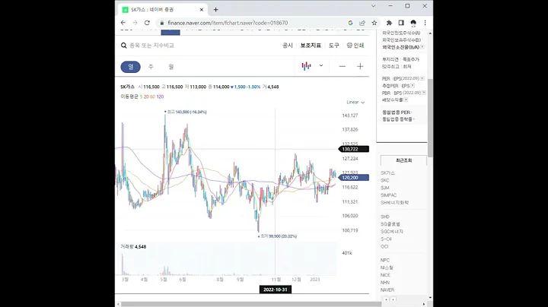Image resolution: width=548 pixels, height=307 pixels.
Task: Open Chrome three-dot menu
Action: (x=425, y=23)
